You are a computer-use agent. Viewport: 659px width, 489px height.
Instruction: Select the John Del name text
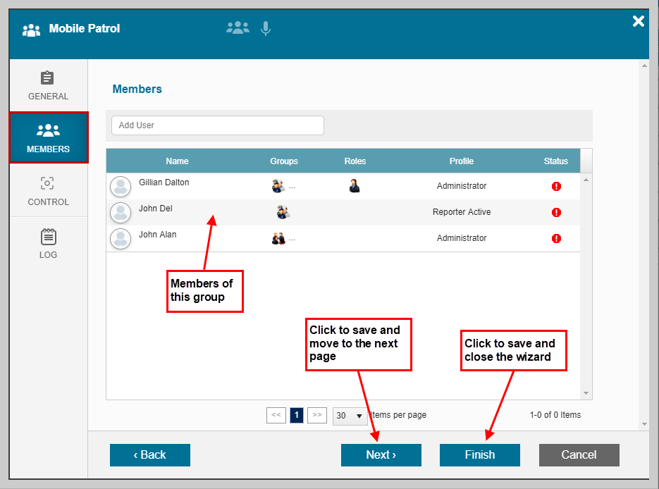[156, 209]
